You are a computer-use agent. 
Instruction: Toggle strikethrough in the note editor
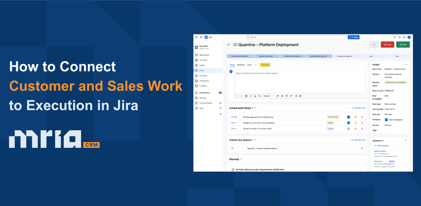259,96
